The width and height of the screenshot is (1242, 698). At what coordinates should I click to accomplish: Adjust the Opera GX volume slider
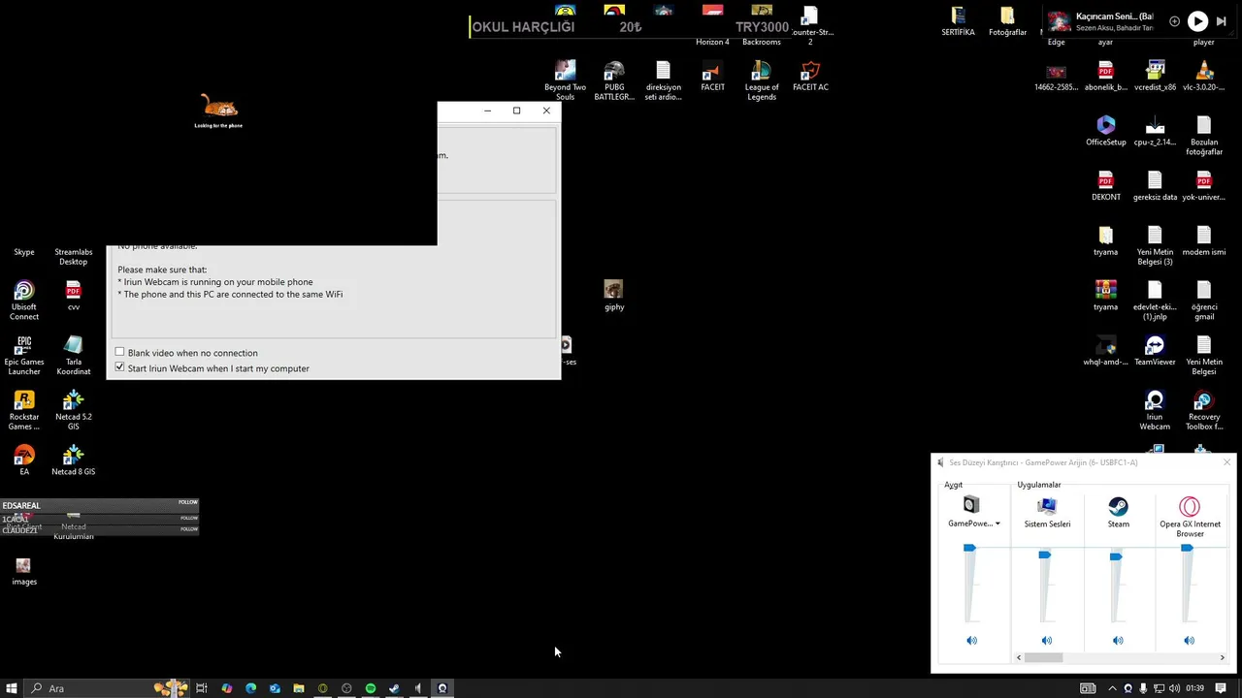(1187, 549)
